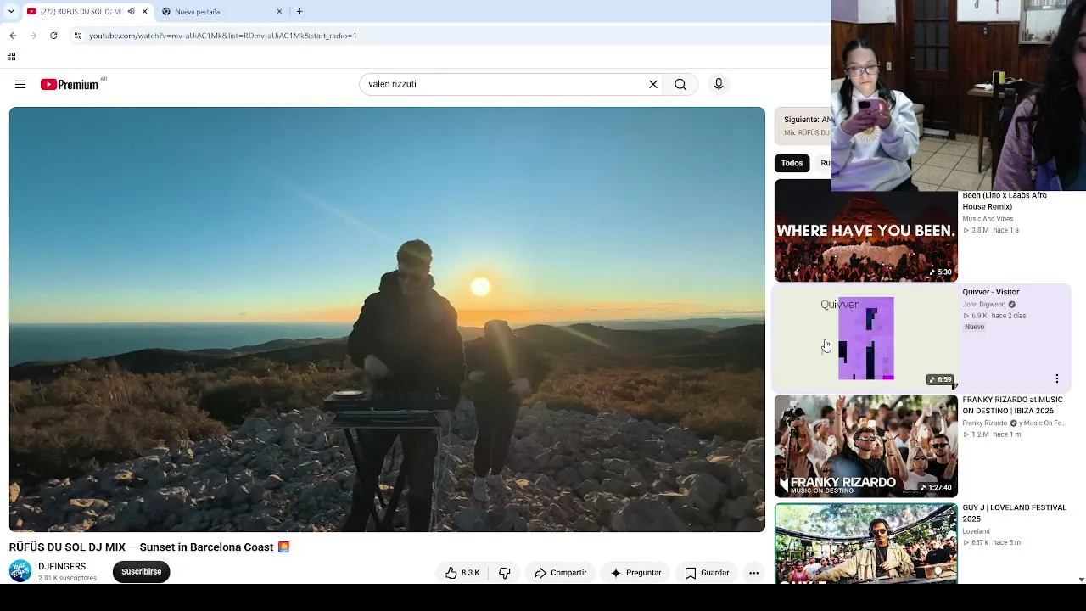Viewport: 1086px width, 611px height.
Task: Open the browser tab search dropdown
Action: click(11, 11)
